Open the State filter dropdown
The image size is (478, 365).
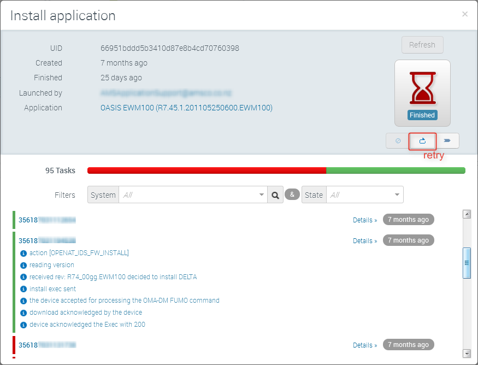[x=364, y=195]
